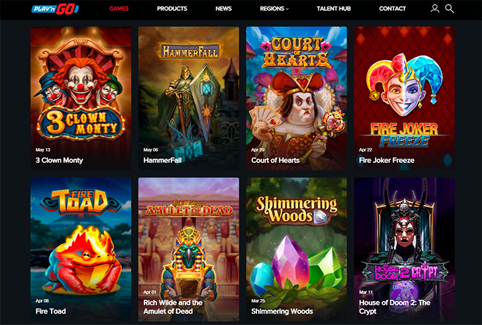Click the search magnifier icon
The width and height of the screenshot is (482, 325).
449,9
